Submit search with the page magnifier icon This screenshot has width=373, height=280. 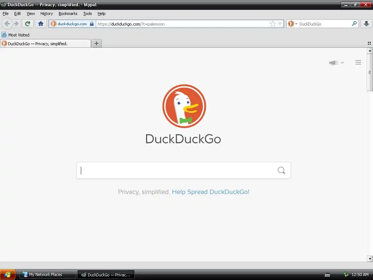pyautogui.click(x=282, y=170)
